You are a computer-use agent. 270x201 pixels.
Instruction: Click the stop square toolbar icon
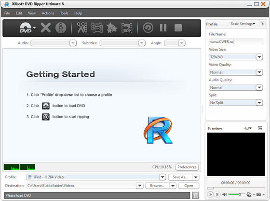[178, 27]
